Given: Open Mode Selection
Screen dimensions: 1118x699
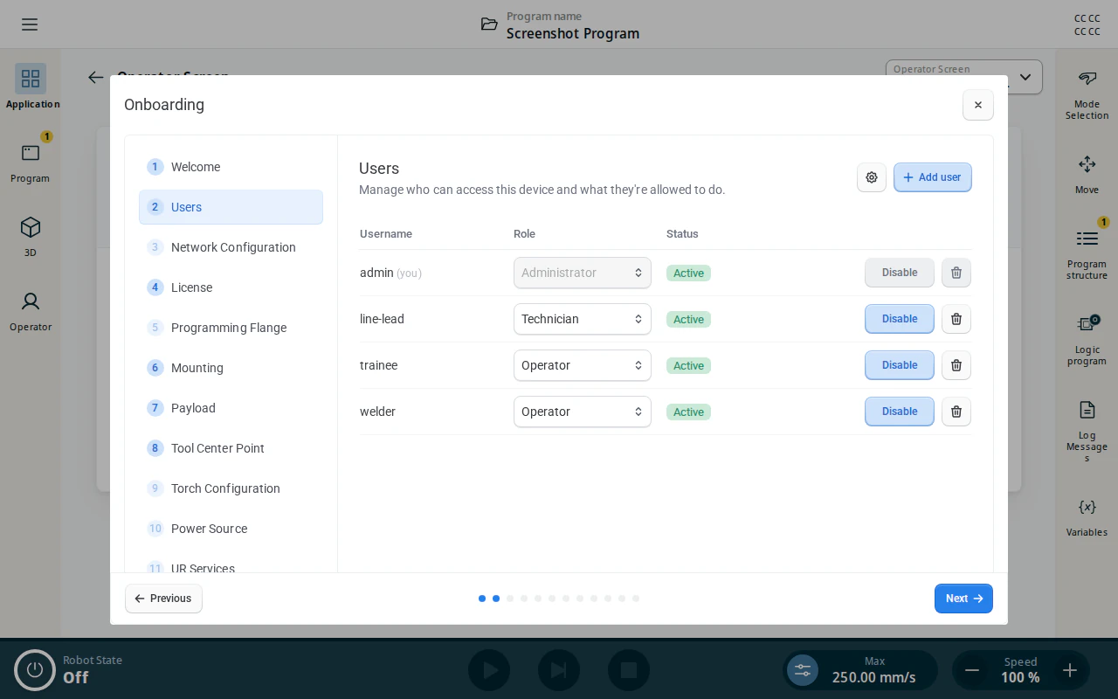Looking at the screenshot, I should pyautogui.click(x=1087, y=94).
